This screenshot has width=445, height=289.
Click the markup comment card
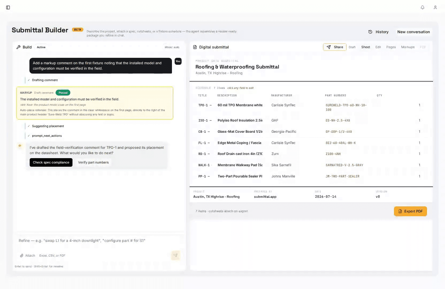point(95,103)
